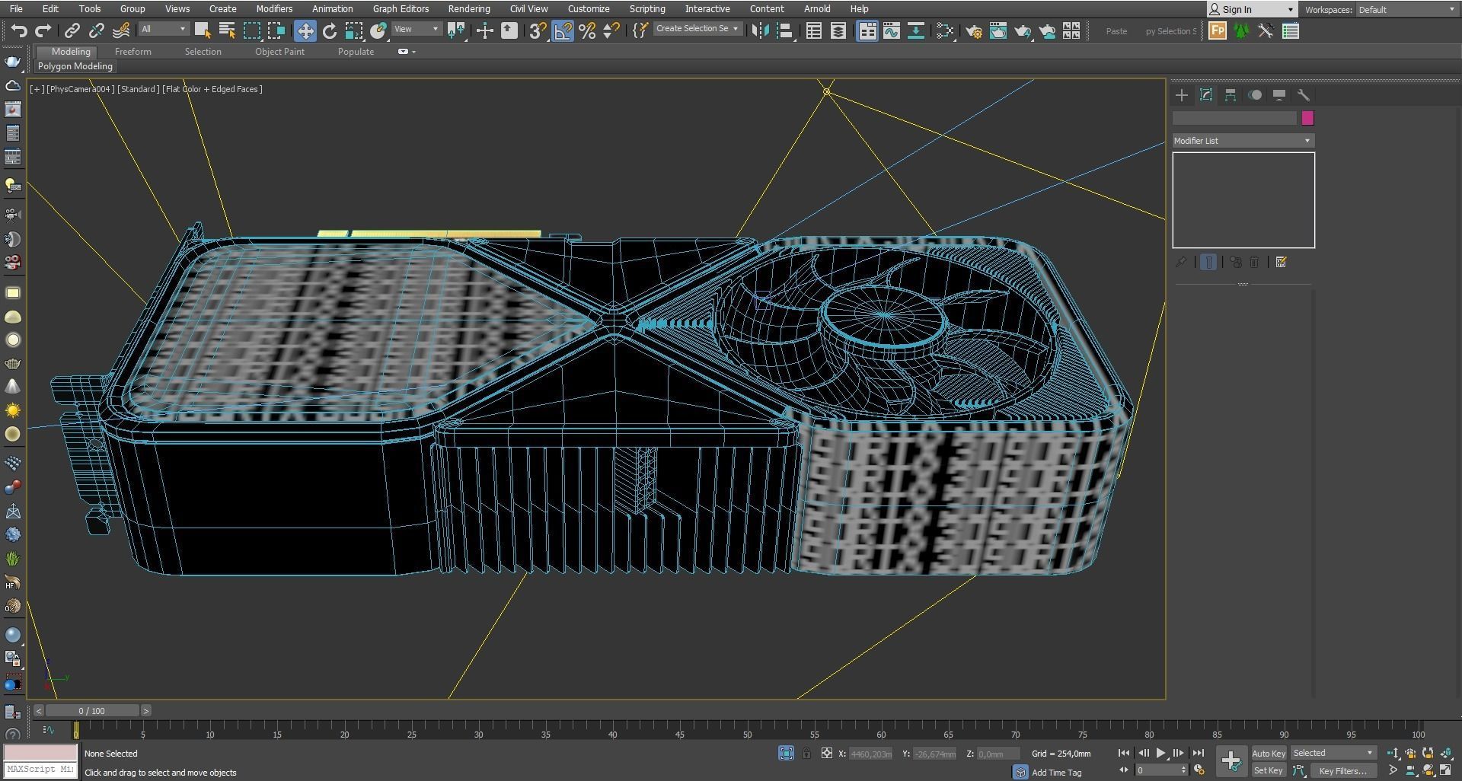
Task: Click the Select and Place tool
Action: tap(378, 30)
